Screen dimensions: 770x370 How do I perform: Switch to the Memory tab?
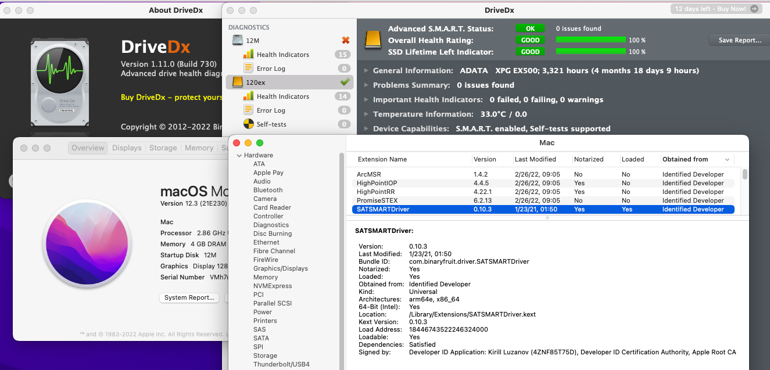point(199,148)
